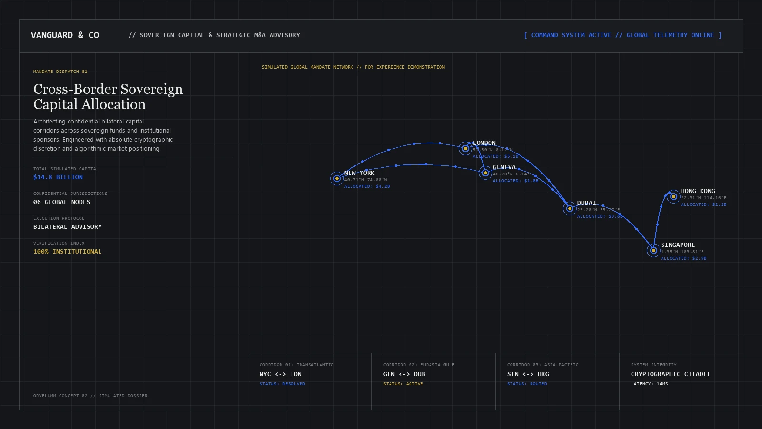The width and height of the screenshot is (762, 429).
Task: Open Corridor 01 Transatlantic card
Action: (x=310, y=381)
